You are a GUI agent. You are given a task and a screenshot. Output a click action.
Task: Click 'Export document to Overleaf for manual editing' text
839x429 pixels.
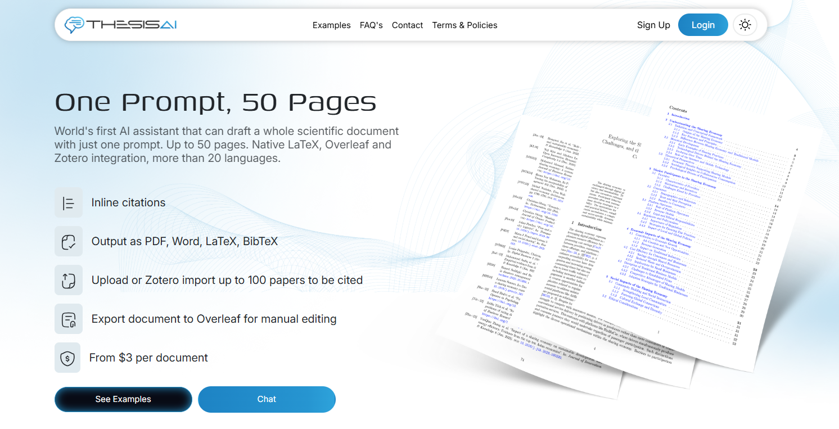point(214,319)
